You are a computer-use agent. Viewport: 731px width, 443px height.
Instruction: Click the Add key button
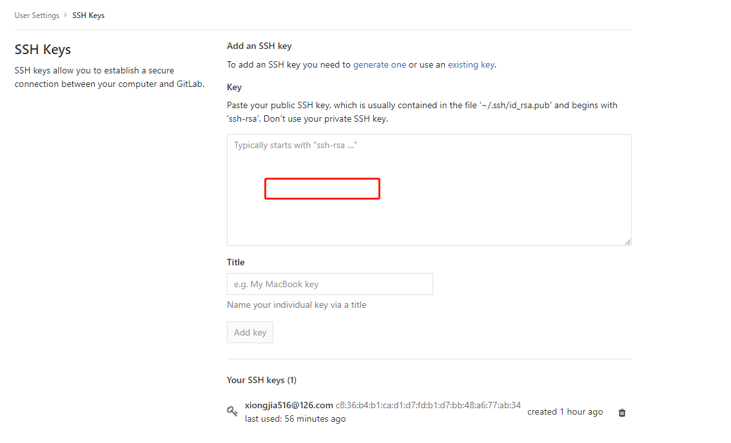click(x=250, y=332)
